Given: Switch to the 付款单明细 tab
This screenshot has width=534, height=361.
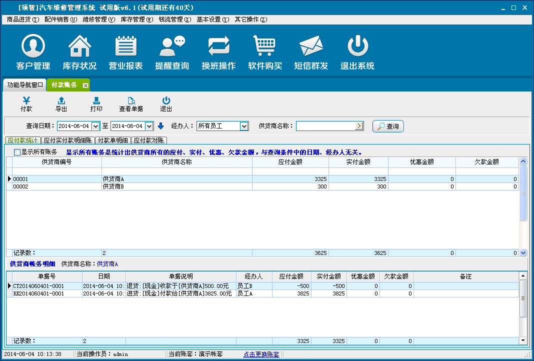Looking at the screenshot, I should 113,140.
